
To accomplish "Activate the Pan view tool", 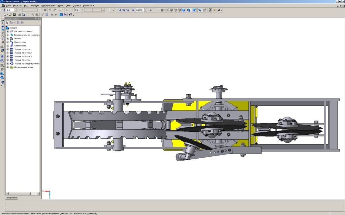I will coord(158,10).
